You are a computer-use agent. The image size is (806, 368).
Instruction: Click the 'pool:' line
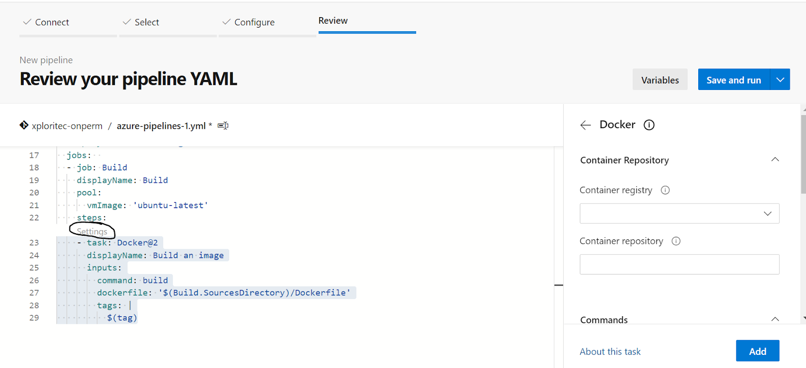(89, 193)
